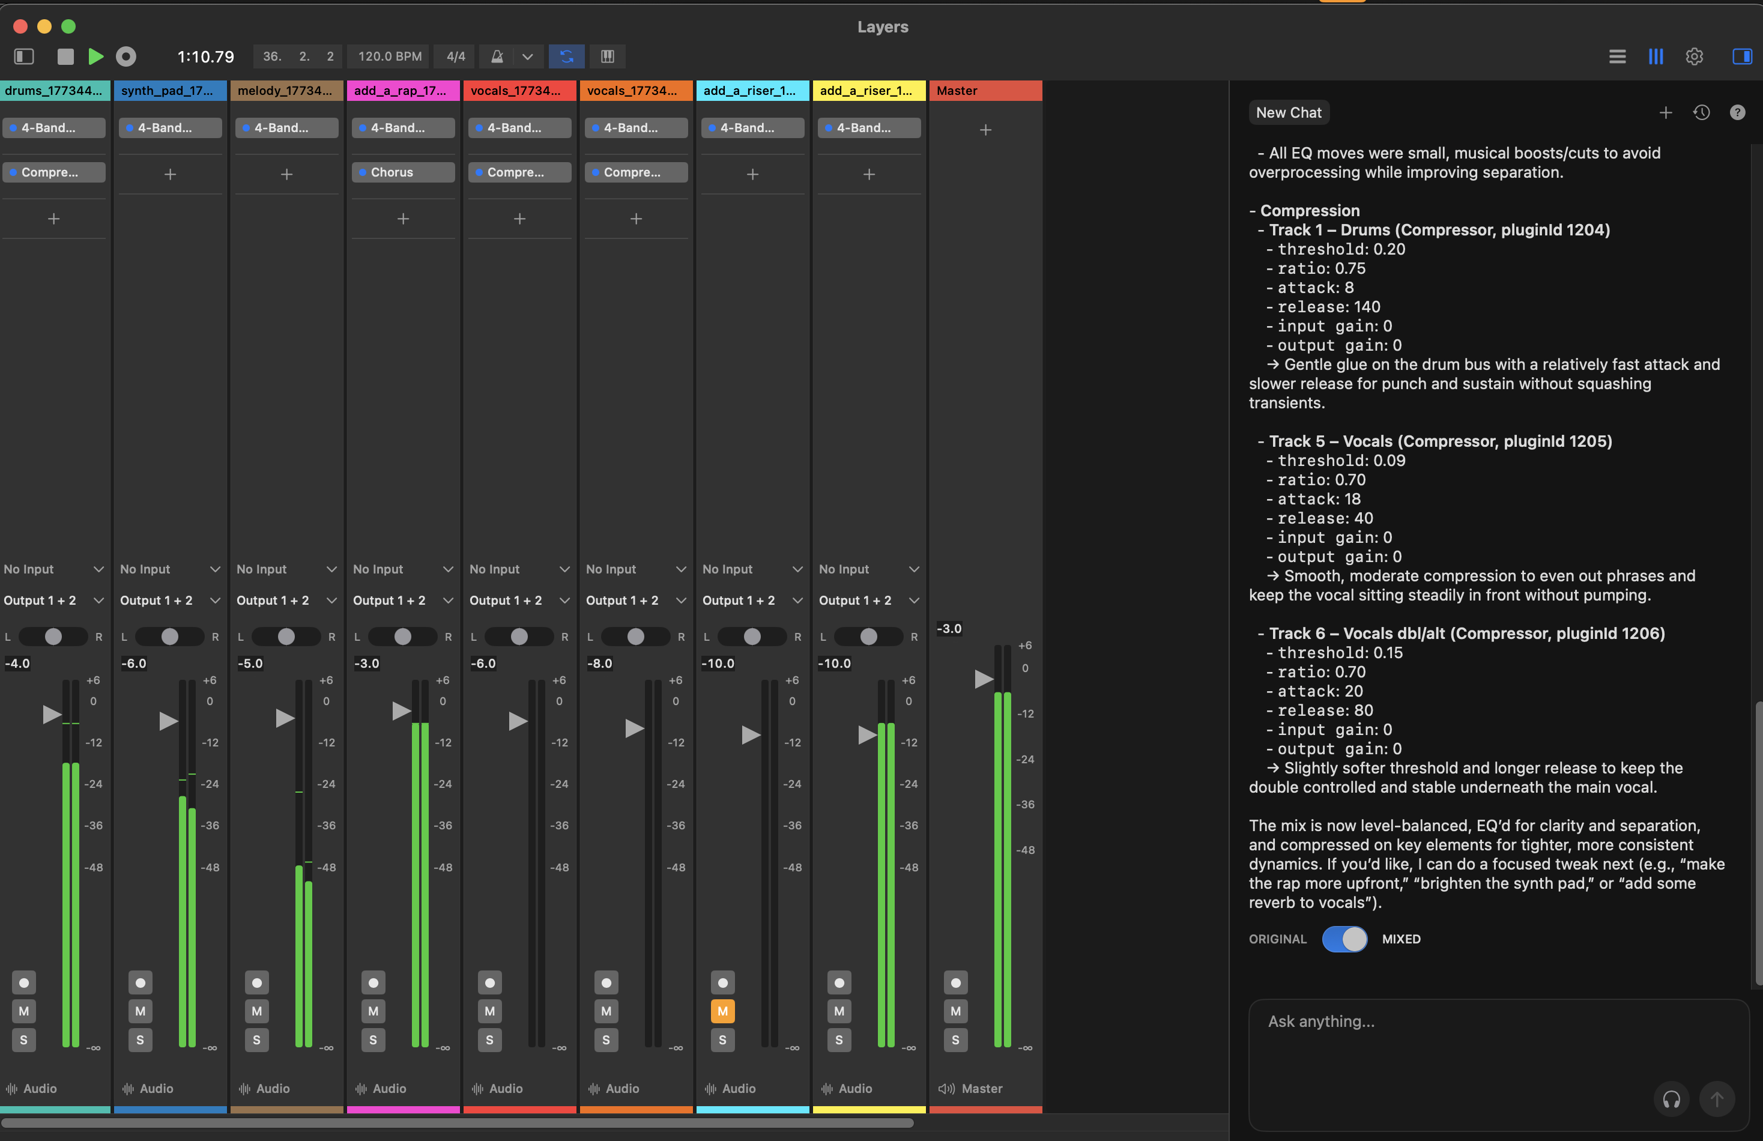The height and width of the screenshot is (1141, 1763).
Task: Open the Chorus effect on add_a_rap track
Action: click(x=403, y=172)
